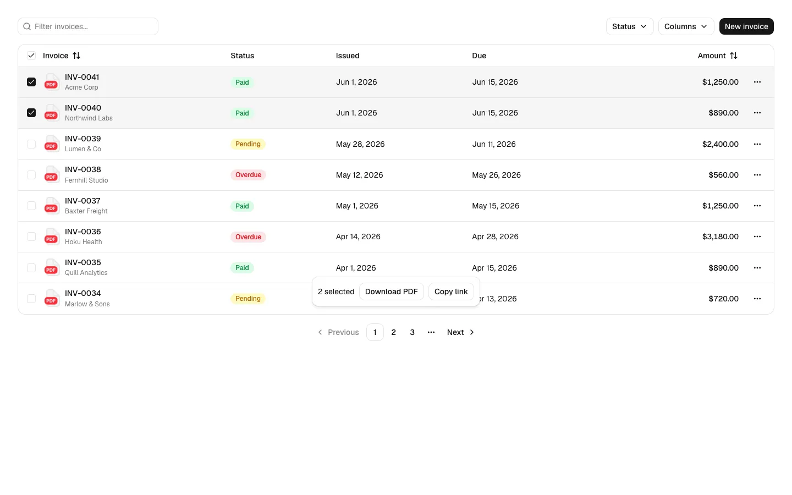Viewport: 792px width, 495px height.
Task: Click the Overdue badge for INV-0036
Action: pyautogui.click(x=249, y=237)
